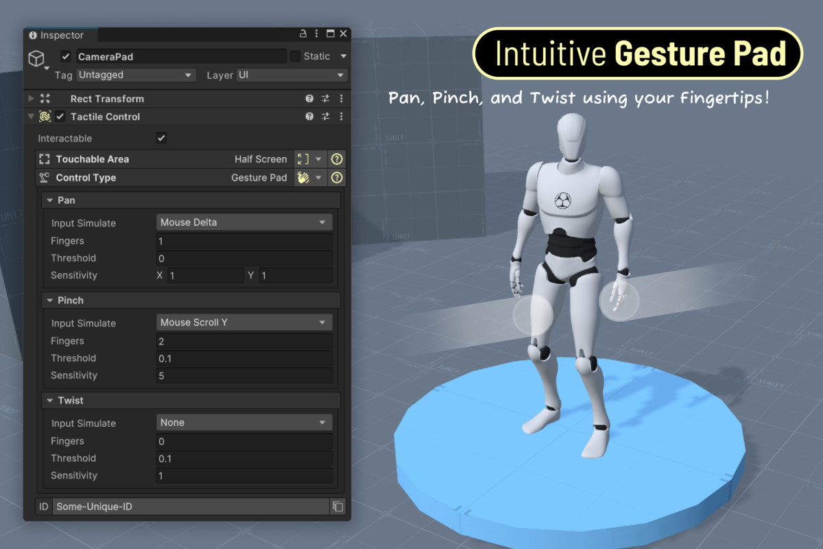
Task: Click the left translucent touch circle
Action: click(x=533, y=315)
